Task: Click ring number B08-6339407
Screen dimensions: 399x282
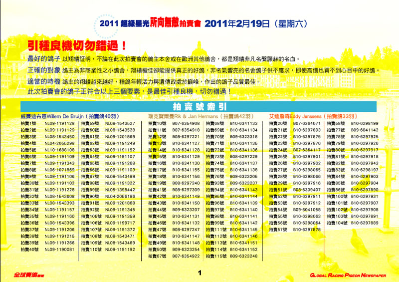Action: [x=307, y=190]
